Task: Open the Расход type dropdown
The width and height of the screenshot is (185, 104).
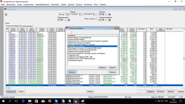Action: (x=67, y=14)
